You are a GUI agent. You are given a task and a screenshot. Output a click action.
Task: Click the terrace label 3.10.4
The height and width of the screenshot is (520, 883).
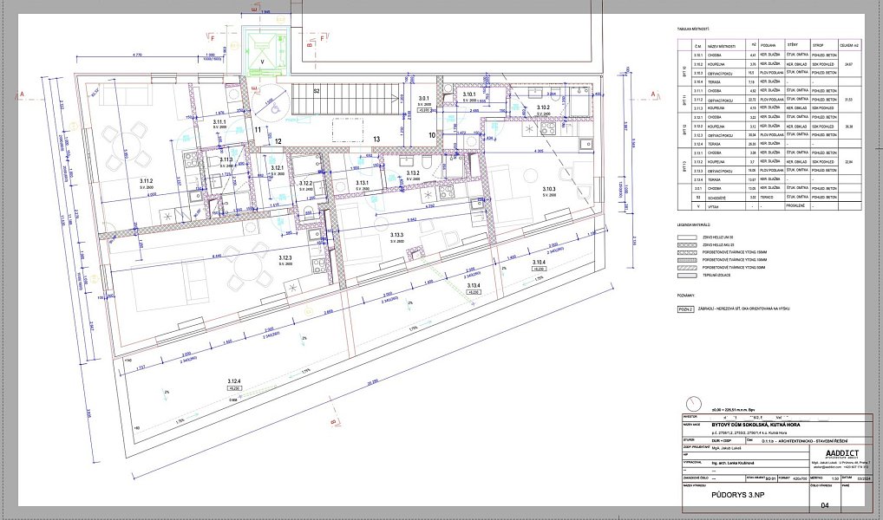[x=539, y=263]
